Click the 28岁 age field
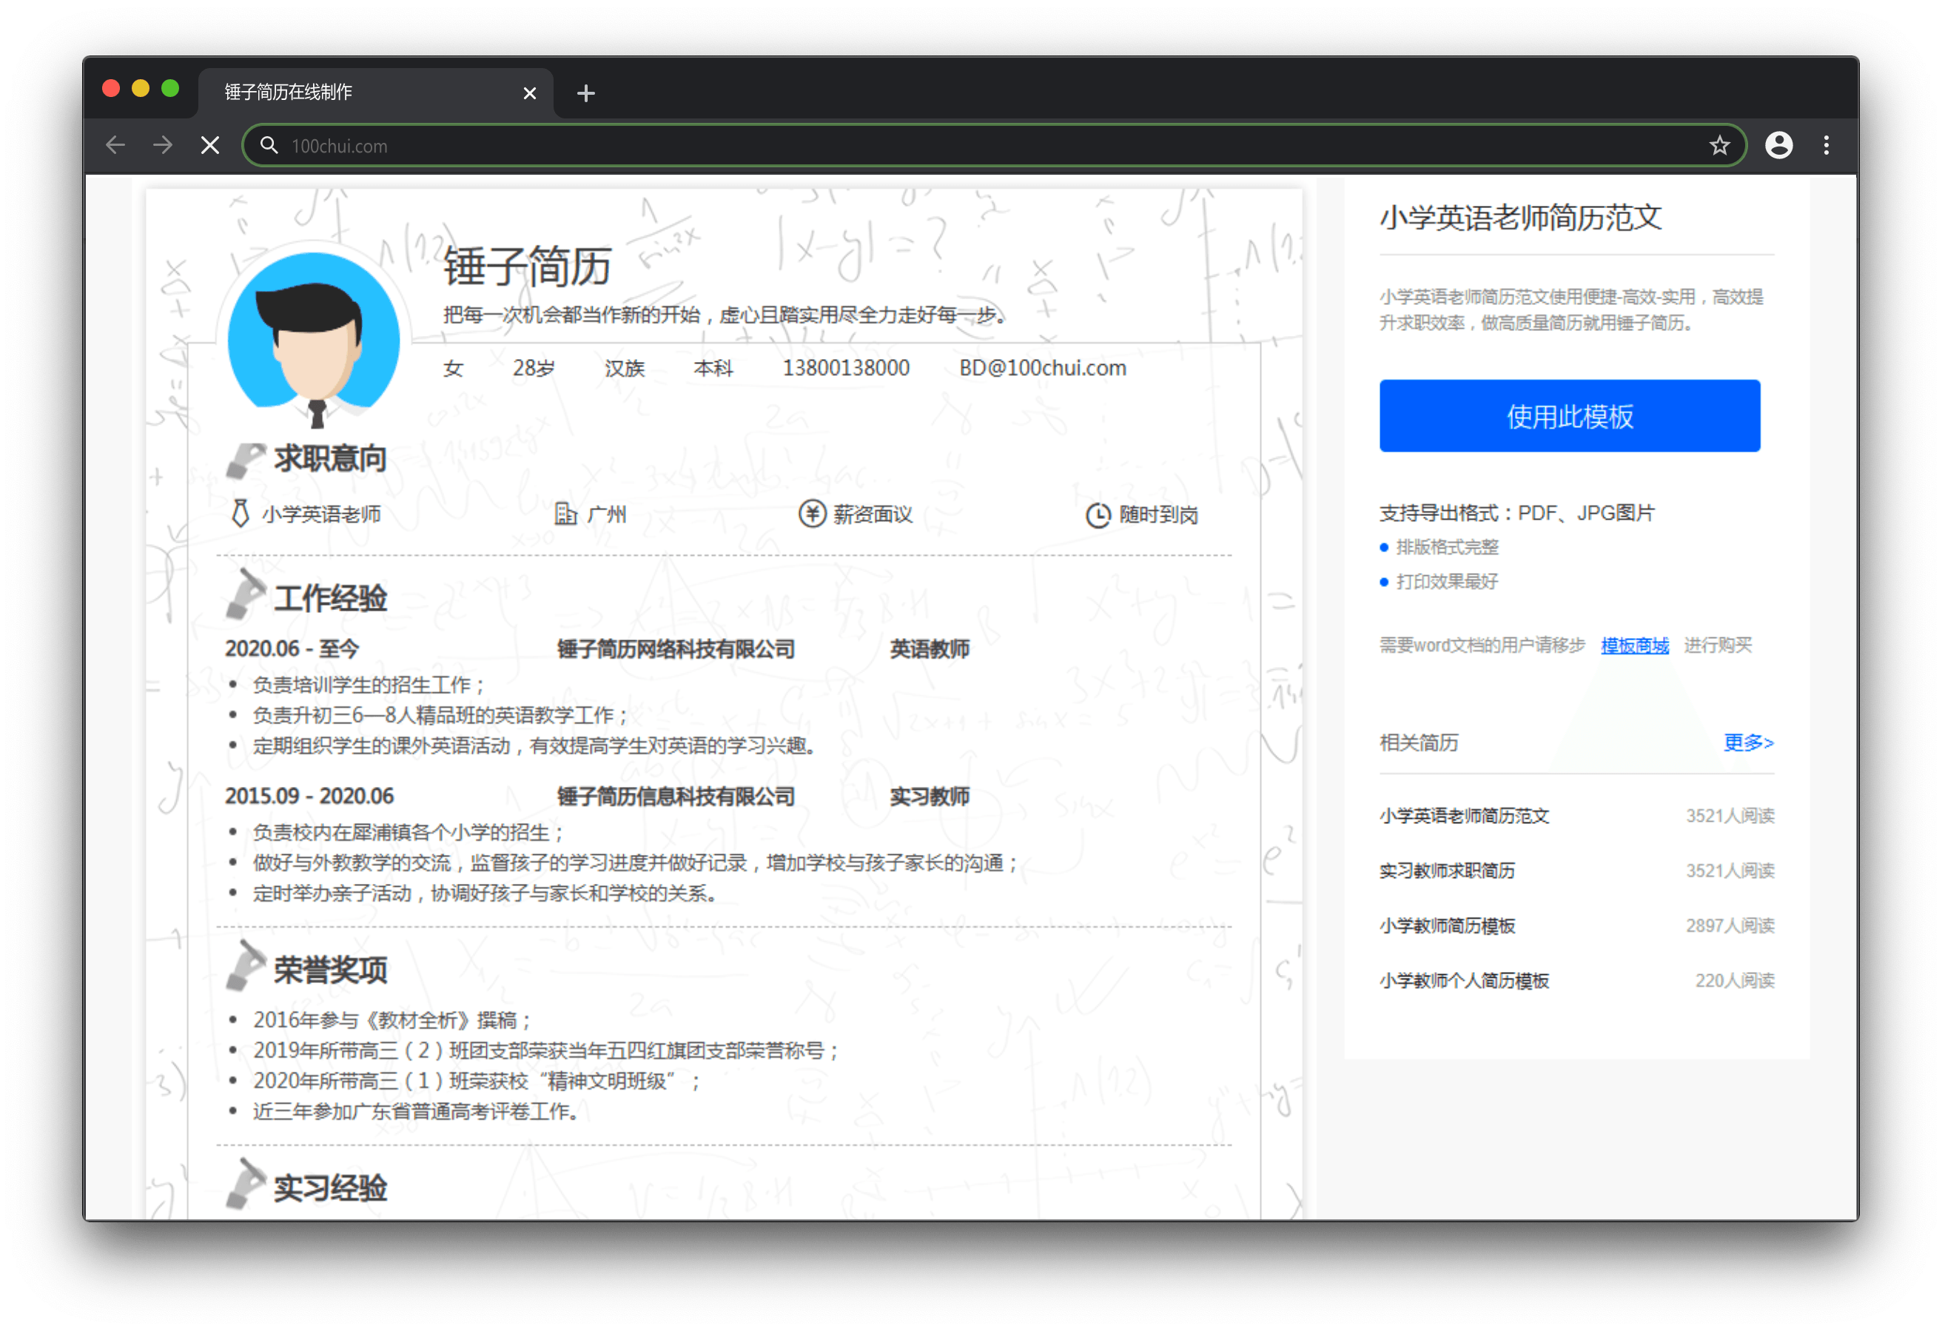 tap(533, 368)
